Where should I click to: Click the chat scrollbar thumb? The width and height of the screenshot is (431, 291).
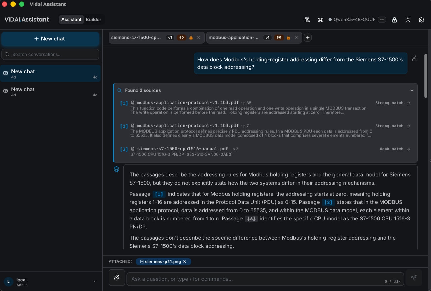[426, 76]
